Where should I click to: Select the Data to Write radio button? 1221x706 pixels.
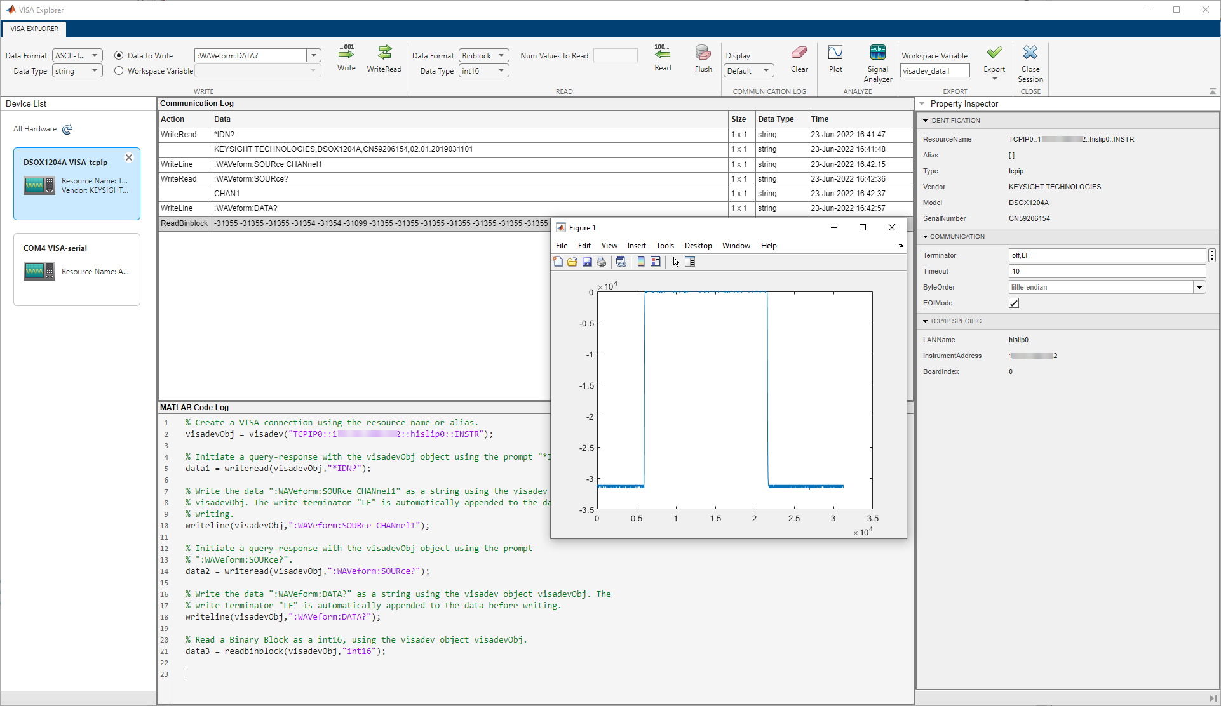[119, 56]
